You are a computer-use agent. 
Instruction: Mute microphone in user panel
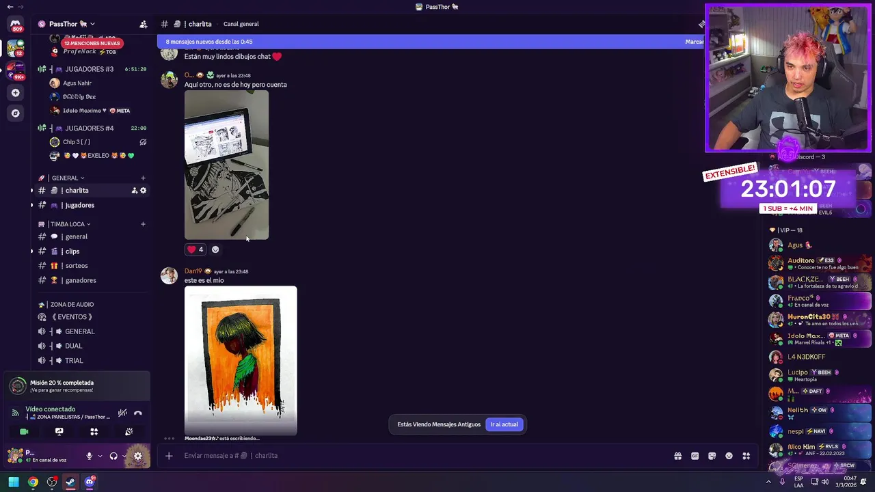click(x=89, y=456)
